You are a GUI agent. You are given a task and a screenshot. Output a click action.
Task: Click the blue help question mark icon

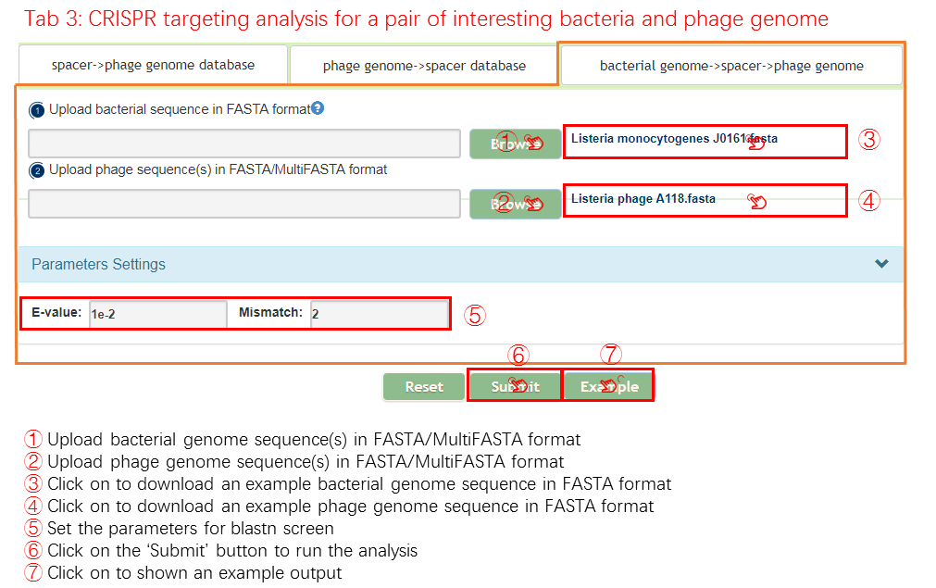[318, 108]
